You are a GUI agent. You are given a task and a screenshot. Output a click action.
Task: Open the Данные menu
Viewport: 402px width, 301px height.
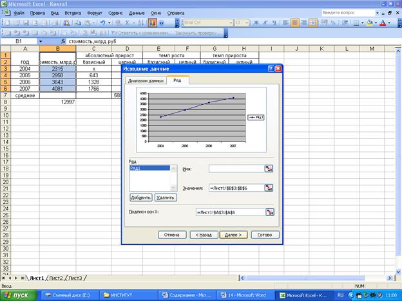pos(137,12)
